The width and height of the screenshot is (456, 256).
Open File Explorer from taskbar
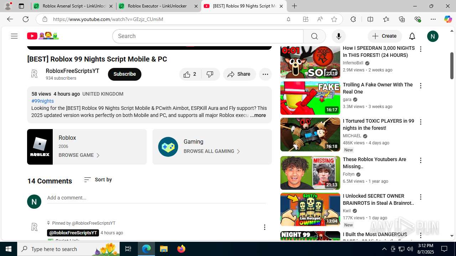[164, 249]
